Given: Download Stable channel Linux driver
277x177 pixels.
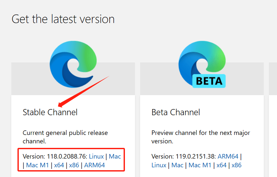Looking at the screenshot, I should click(x=96, y=156).
